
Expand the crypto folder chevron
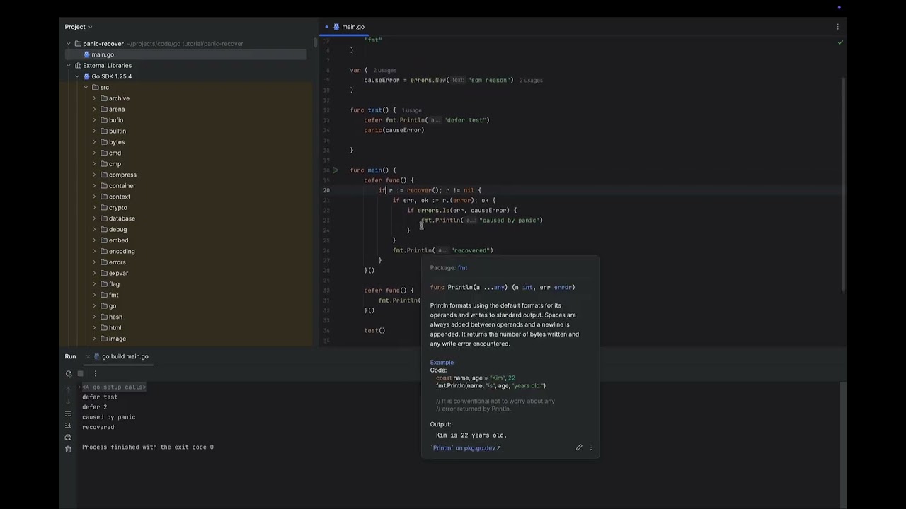94,208
